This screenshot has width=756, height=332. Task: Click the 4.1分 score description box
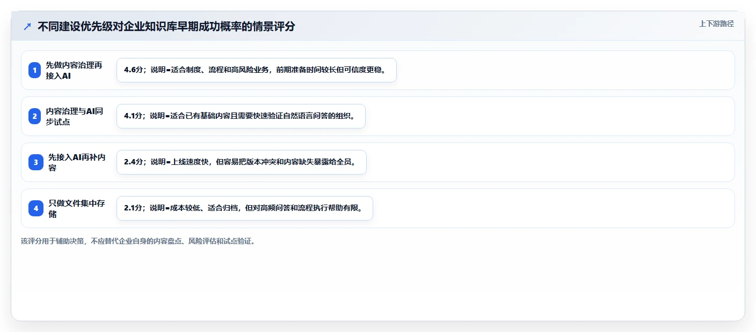coord(241,116)
